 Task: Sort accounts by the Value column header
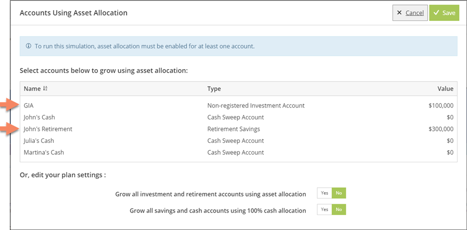pos(445,89)
